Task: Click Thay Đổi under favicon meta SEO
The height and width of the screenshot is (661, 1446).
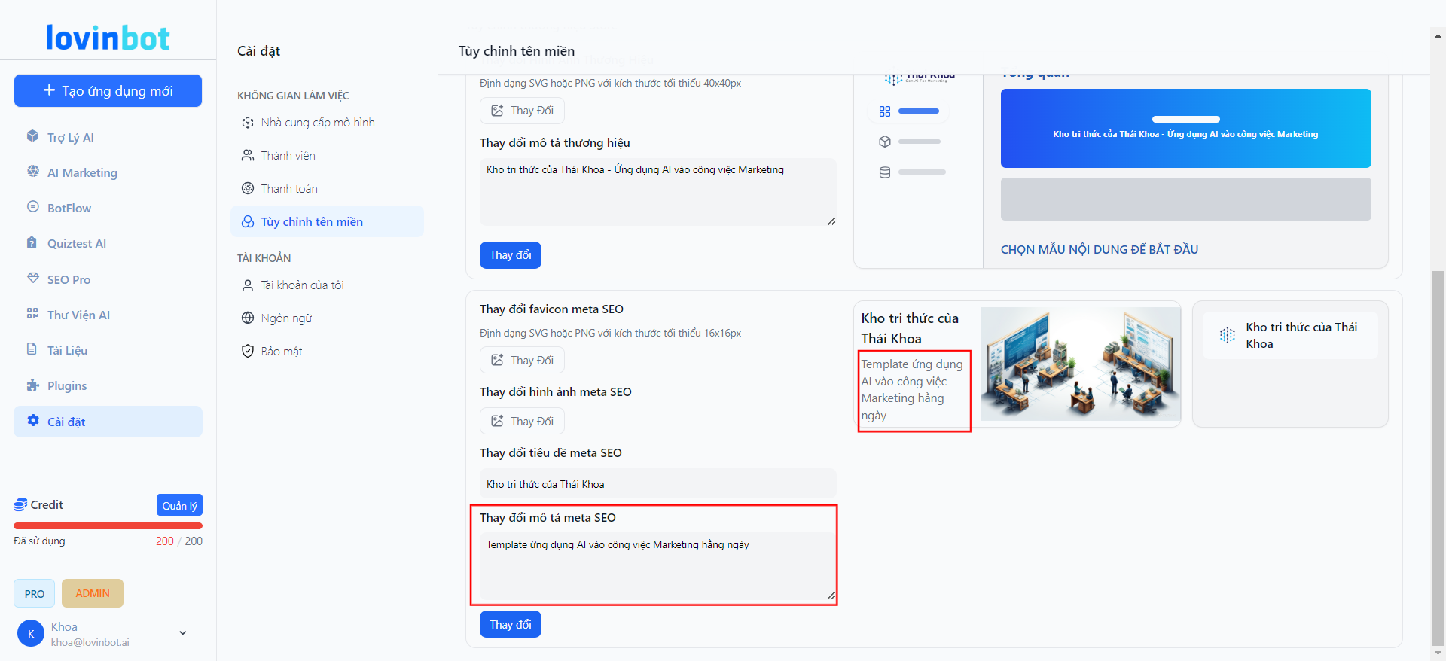Action: tap(522, 361)
